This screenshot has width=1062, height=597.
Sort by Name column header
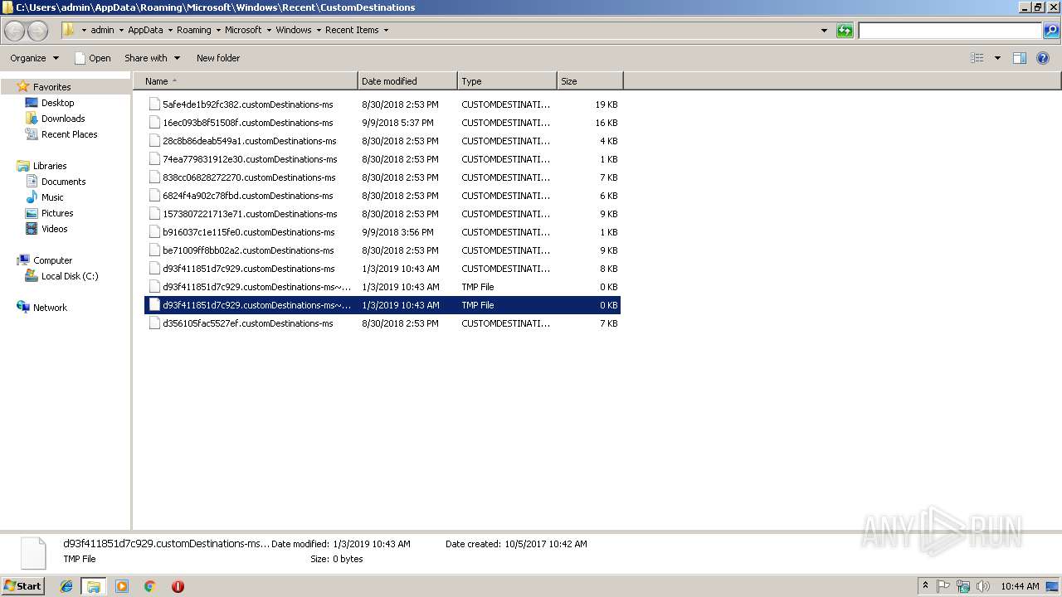246,81
